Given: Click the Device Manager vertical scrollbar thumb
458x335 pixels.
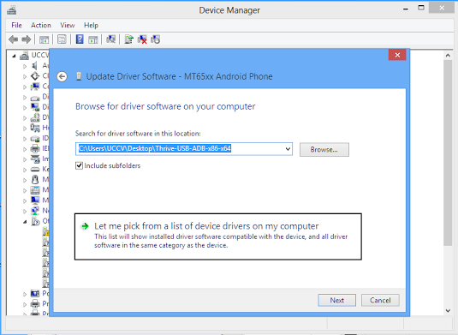Looking at the screenshot, I should point(448,153).
